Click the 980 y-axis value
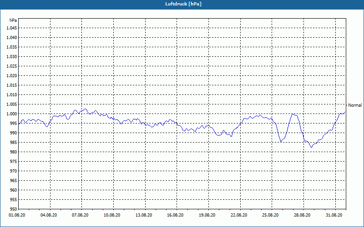 [x=14, y=152]
